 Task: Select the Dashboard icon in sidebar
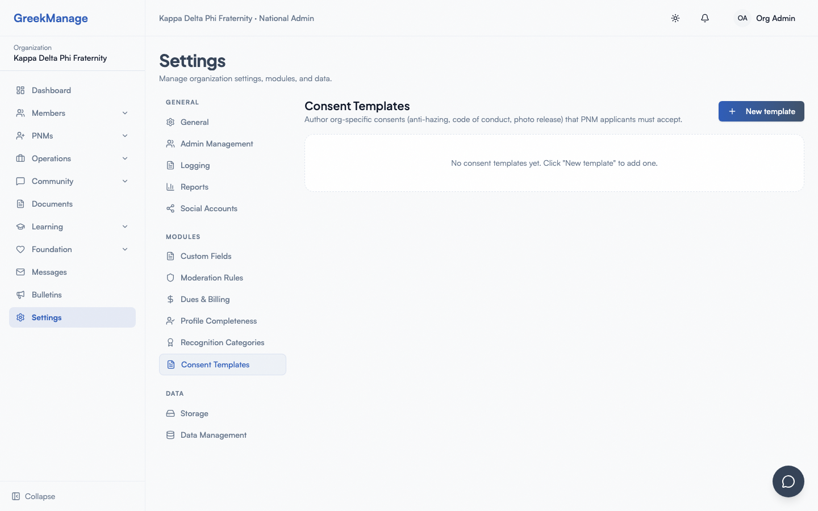pos(20,90)
